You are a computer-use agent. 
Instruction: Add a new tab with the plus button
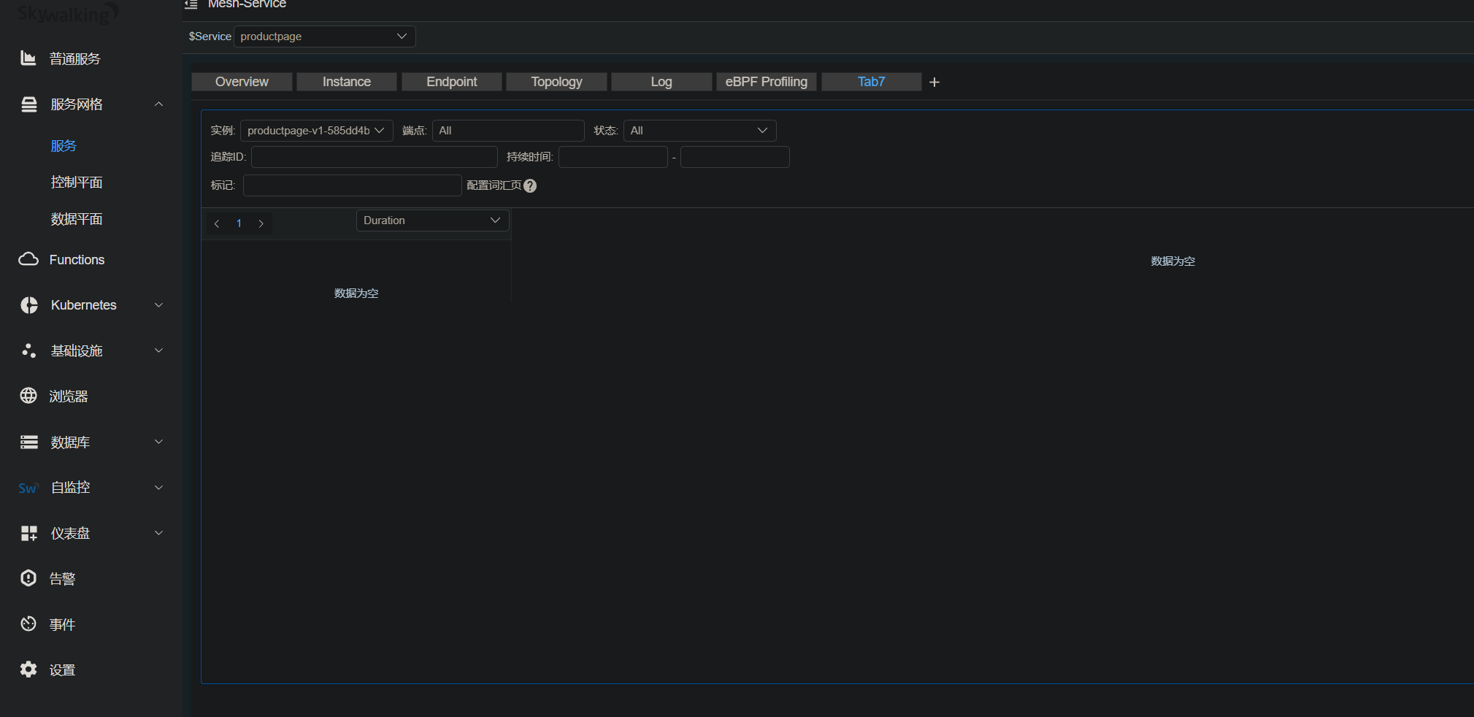934,82
